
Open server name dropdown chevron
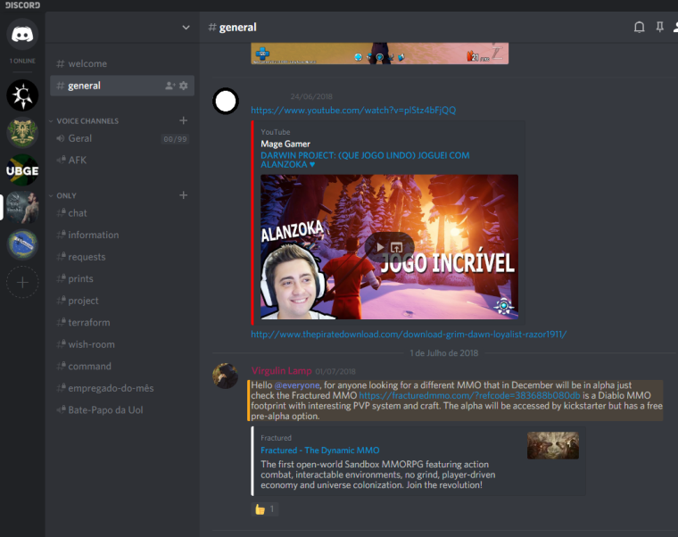[x=186, y=28]
